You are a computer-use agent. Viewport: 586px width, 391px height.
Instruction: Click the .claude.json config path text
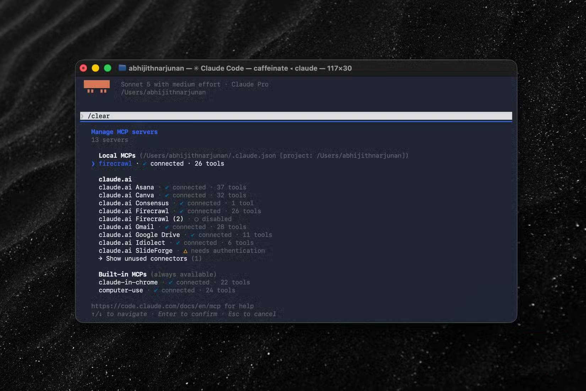coord(274,156)
